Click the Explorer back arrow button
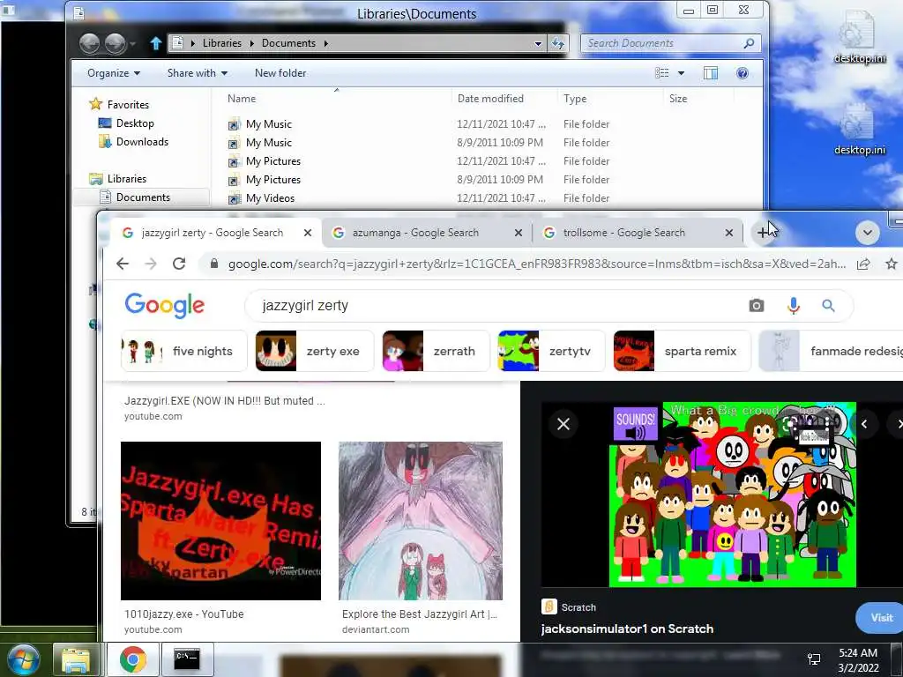The image size is (903, 677). tap(90, 43)
